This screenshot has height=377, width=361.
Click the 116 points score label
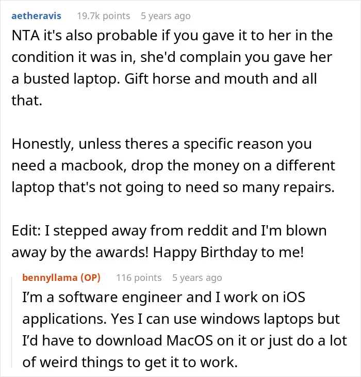pyautogui.click(x=139, y=278)
